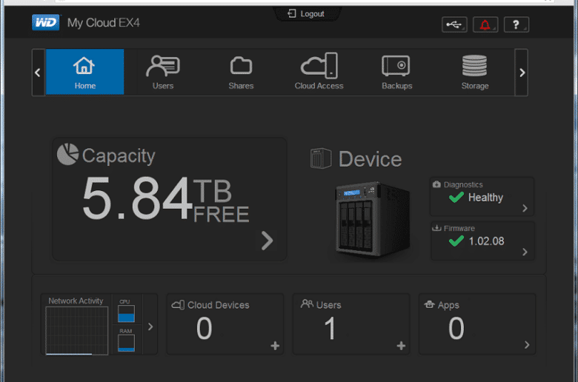The width and height of the screenshot is (578, 382).
Task: Click the Diagnostics icon
Action: coord(436,184)
